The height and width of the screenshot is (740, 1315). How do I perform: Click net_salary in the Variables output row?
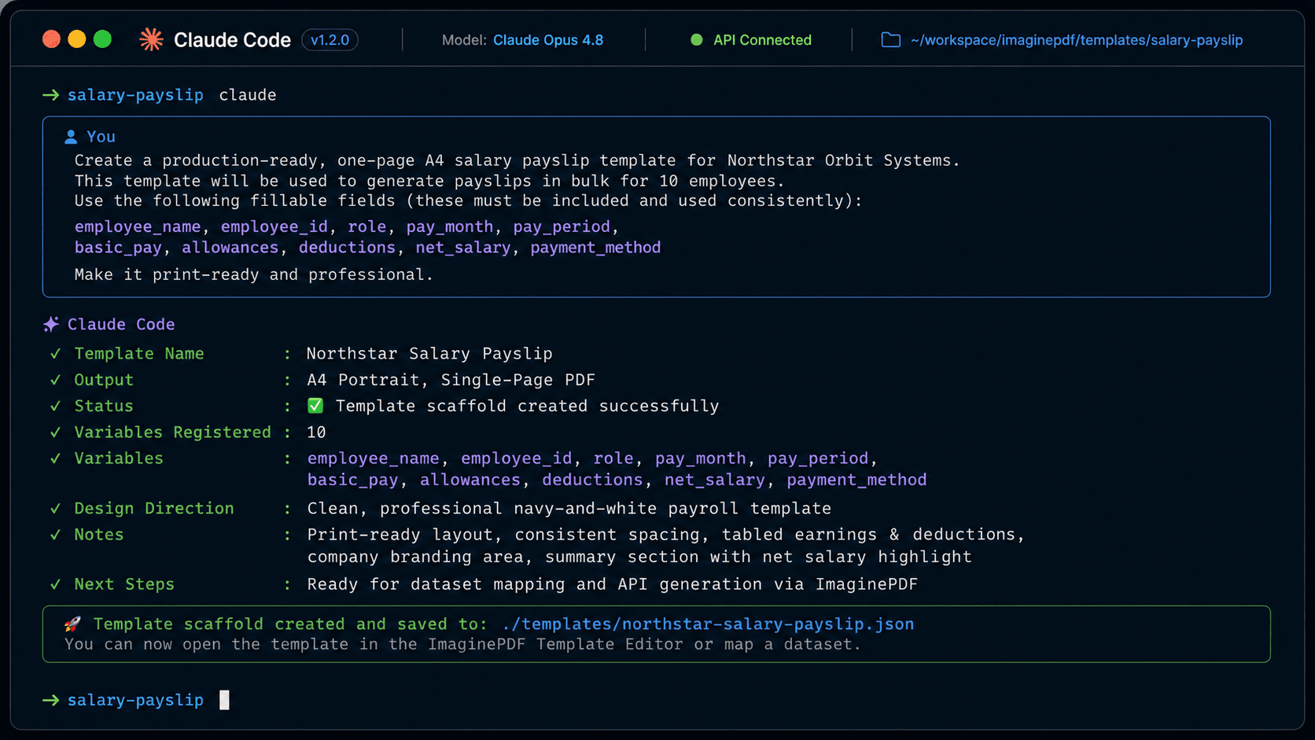pos(714,480)
